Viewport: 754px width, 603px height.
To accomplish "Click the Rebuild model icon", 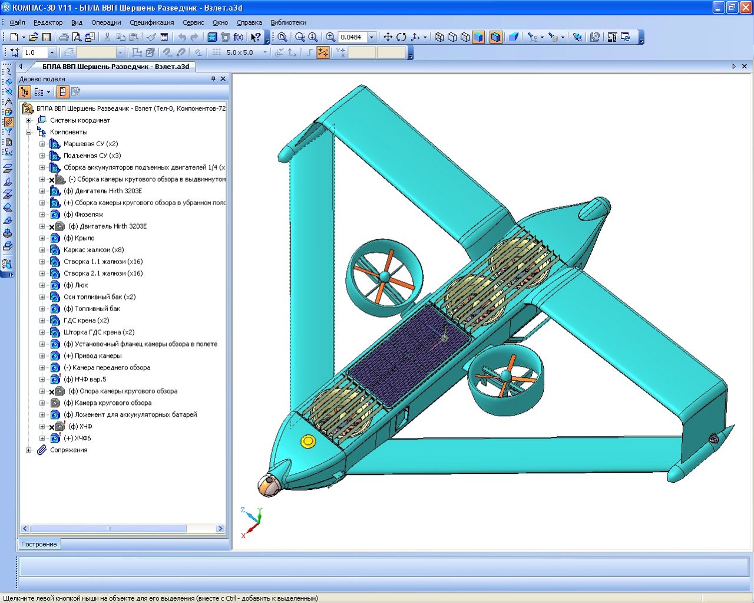I will point(625,37).
